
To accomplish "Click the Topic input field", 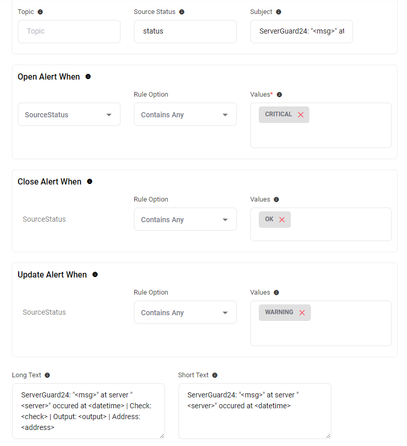I will [x=69, y=31].
